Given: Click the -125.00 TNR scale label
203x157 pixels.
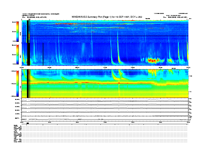Looking at the screenshot, I should [x=13, y=71].
